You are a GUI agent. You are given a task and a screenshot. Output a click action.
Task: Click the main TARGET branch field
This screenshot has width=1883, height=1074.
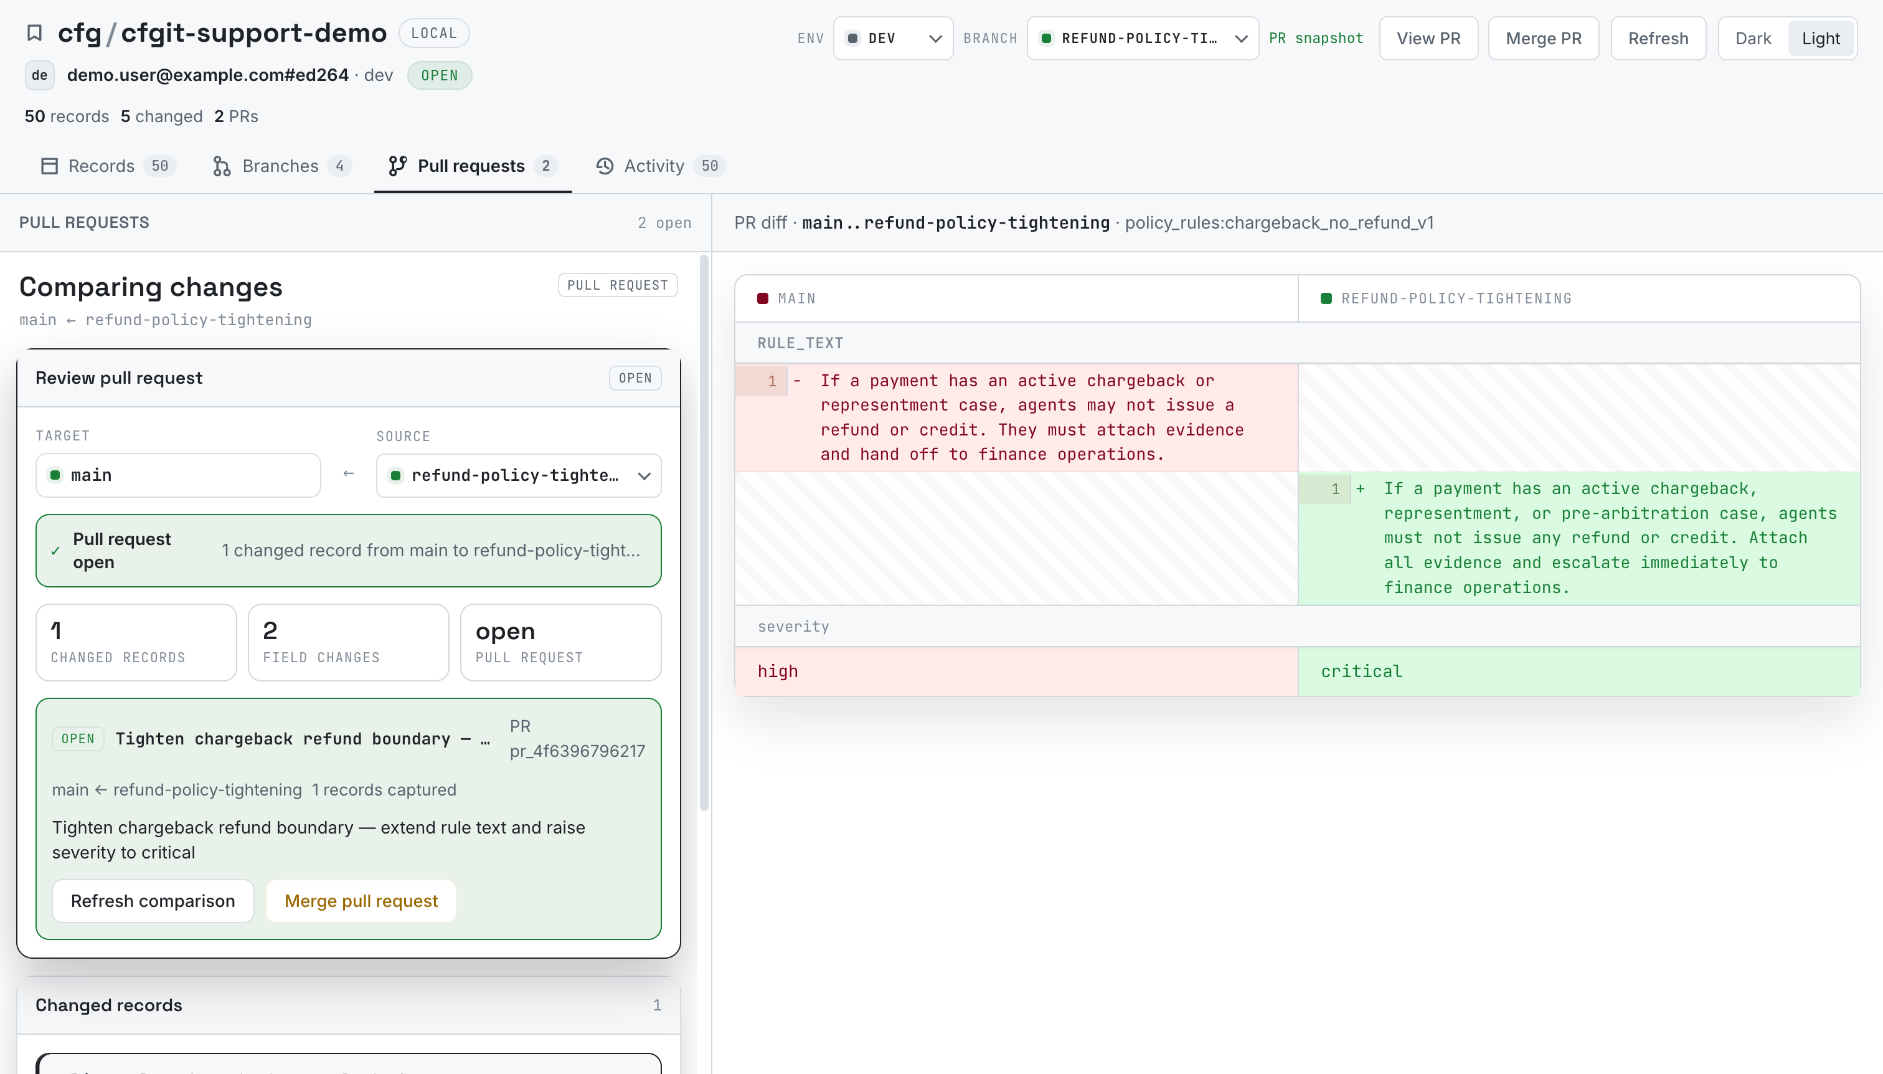pyautogui.click(x=179, y=476)
